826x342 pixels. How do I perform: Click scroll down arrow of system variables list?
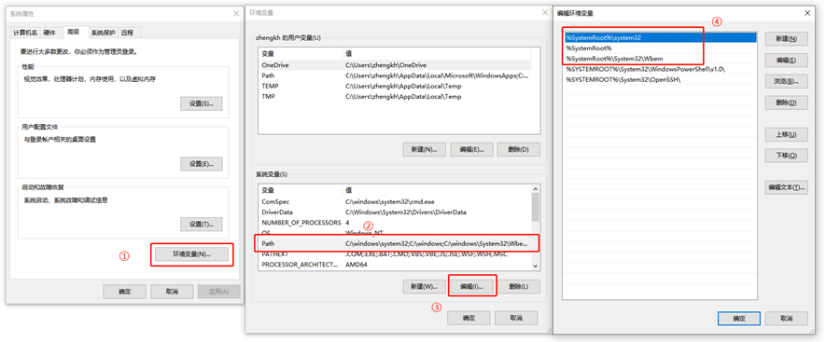pyautogui.click(x=536, y=267)
